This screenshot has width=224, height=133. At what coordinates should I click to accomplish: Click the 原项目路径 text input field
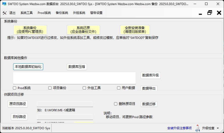(x=65, y=104)
